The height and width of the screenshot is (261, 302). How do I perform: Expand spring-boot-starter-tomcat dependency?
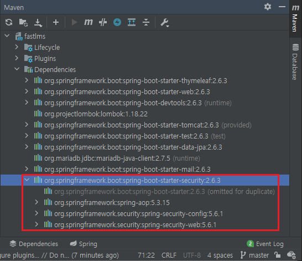(27, 125)
